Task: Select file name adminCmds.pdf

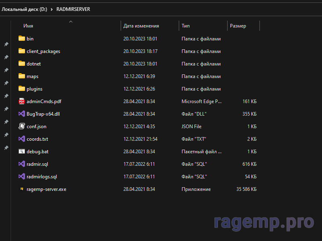Action: click(x=44, y=101)
